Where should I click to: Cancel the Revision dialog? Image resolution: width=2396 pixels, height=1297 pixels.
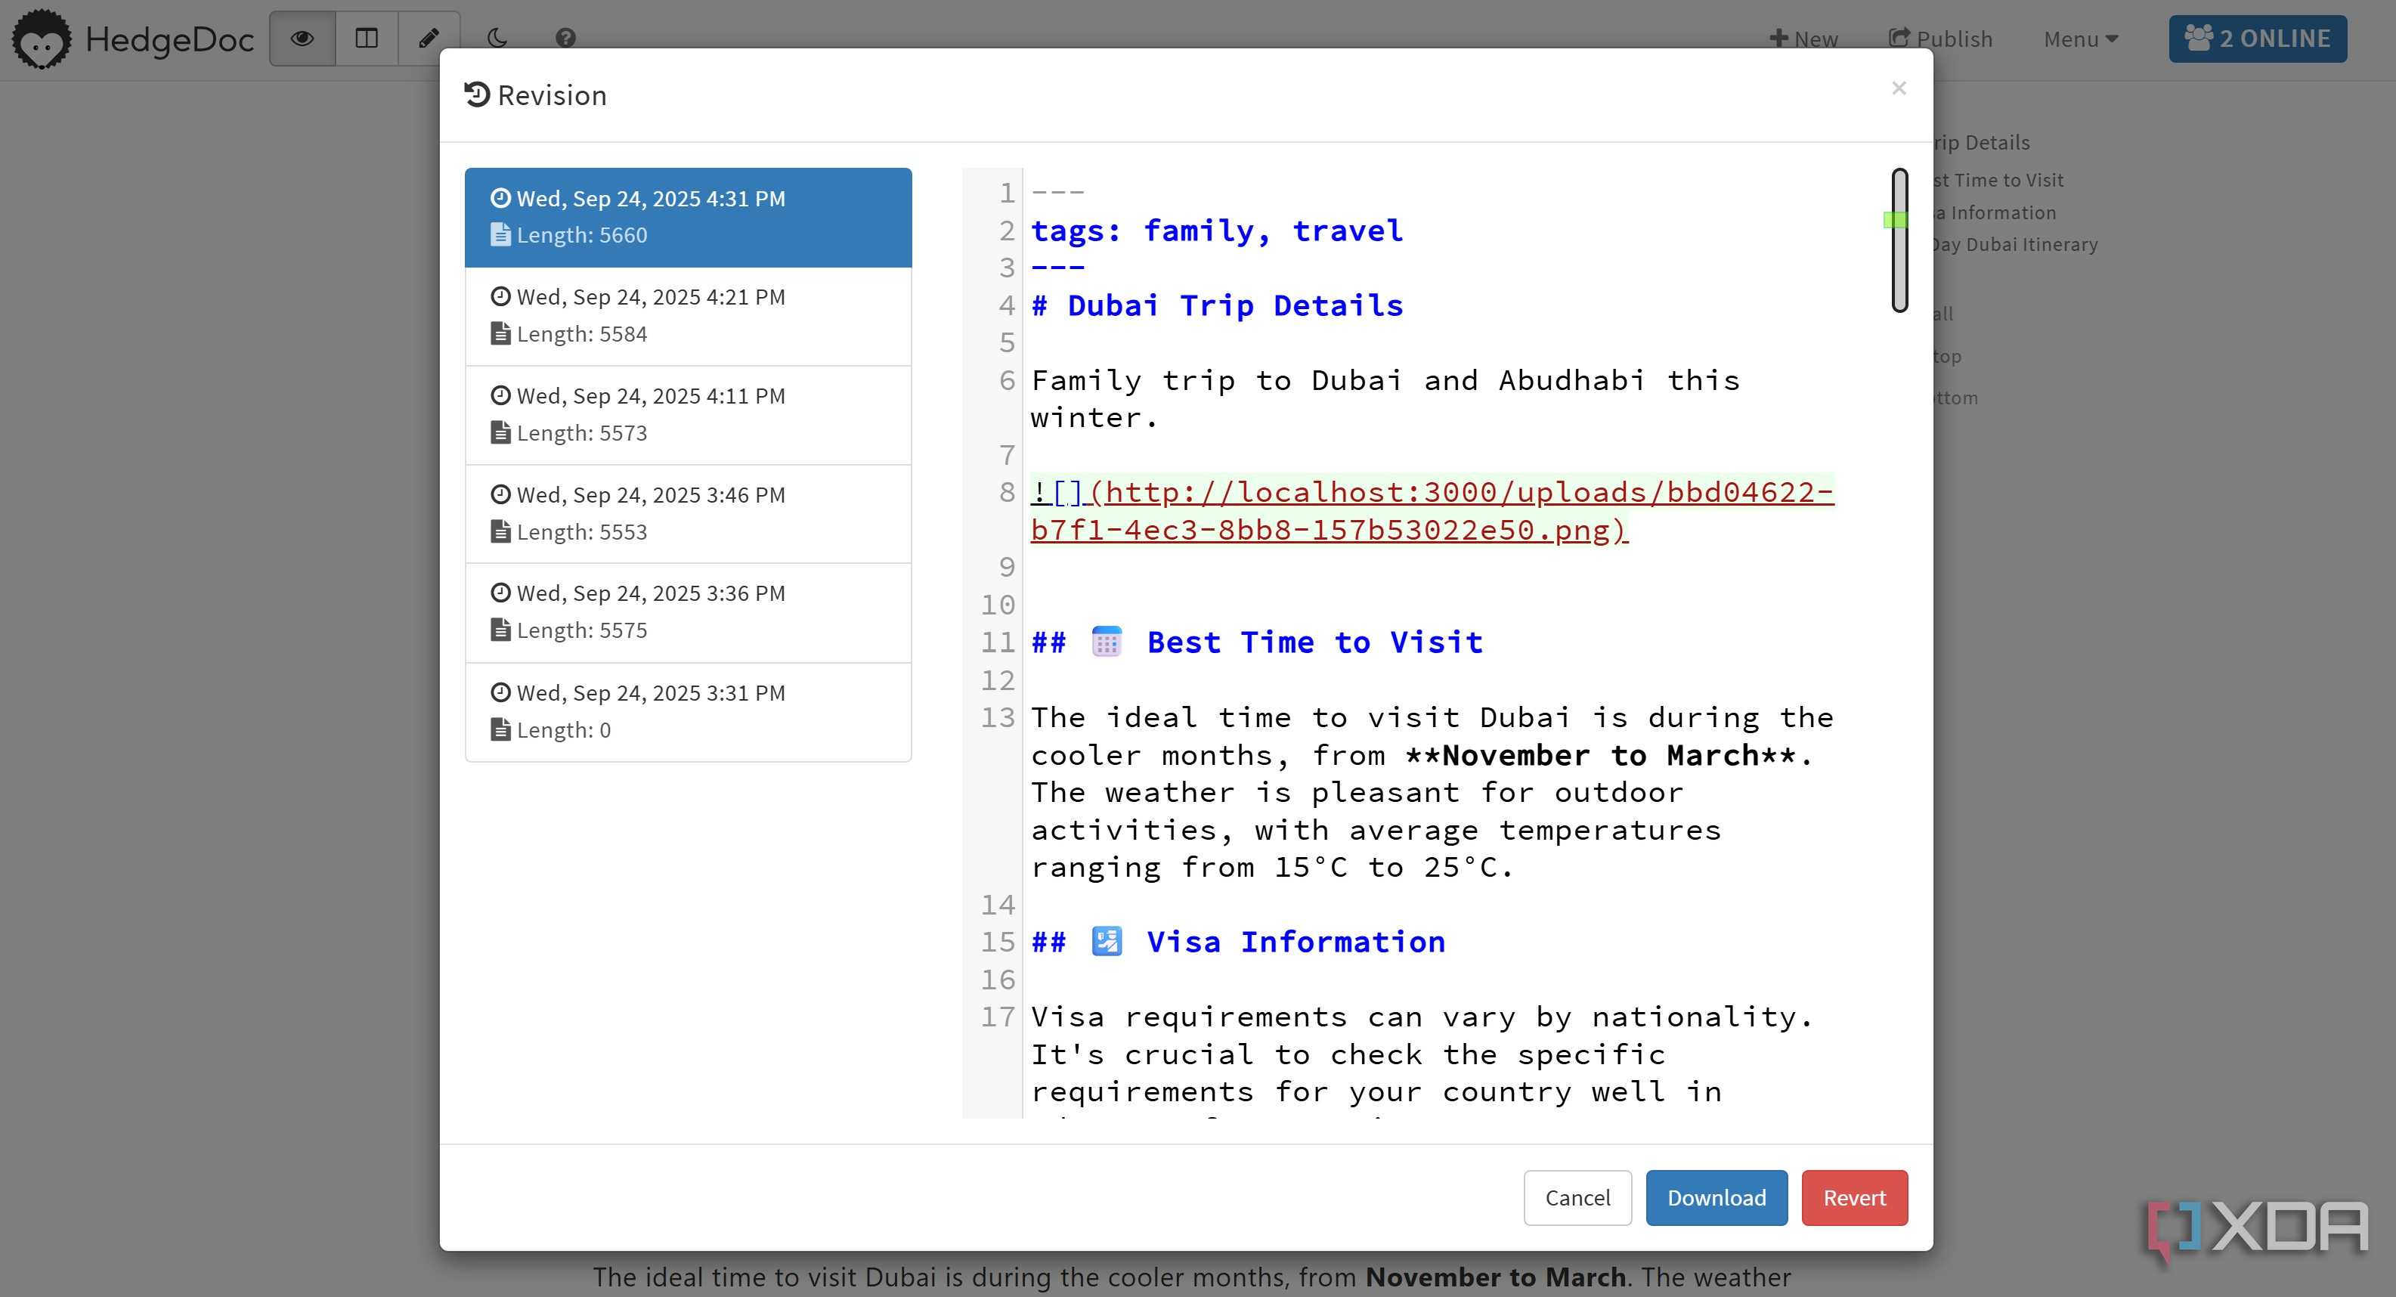click(x=1577, y=1197)
